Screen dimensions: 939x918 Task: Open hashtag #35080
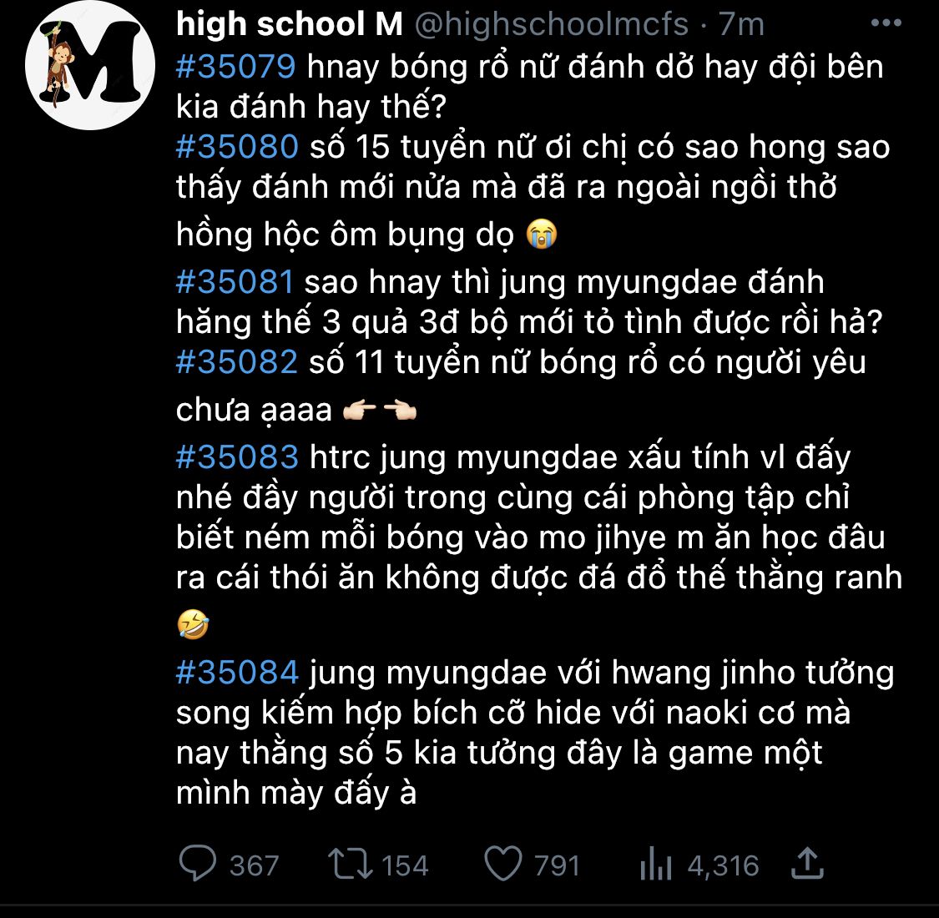point(237,148)
